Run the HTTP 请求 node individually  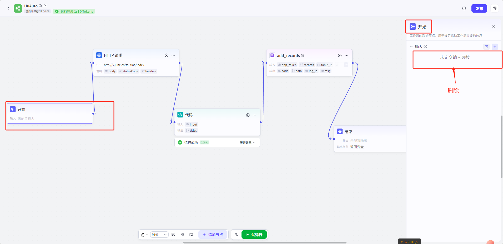pos(167,55)
